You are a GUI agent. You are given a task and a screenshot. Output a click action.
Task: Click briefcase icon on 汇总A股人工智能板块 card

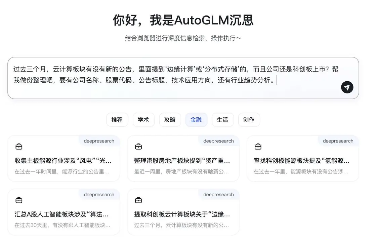[19, 200]
